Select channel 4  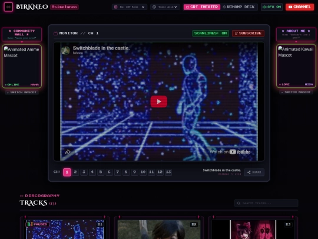point(92,172)
